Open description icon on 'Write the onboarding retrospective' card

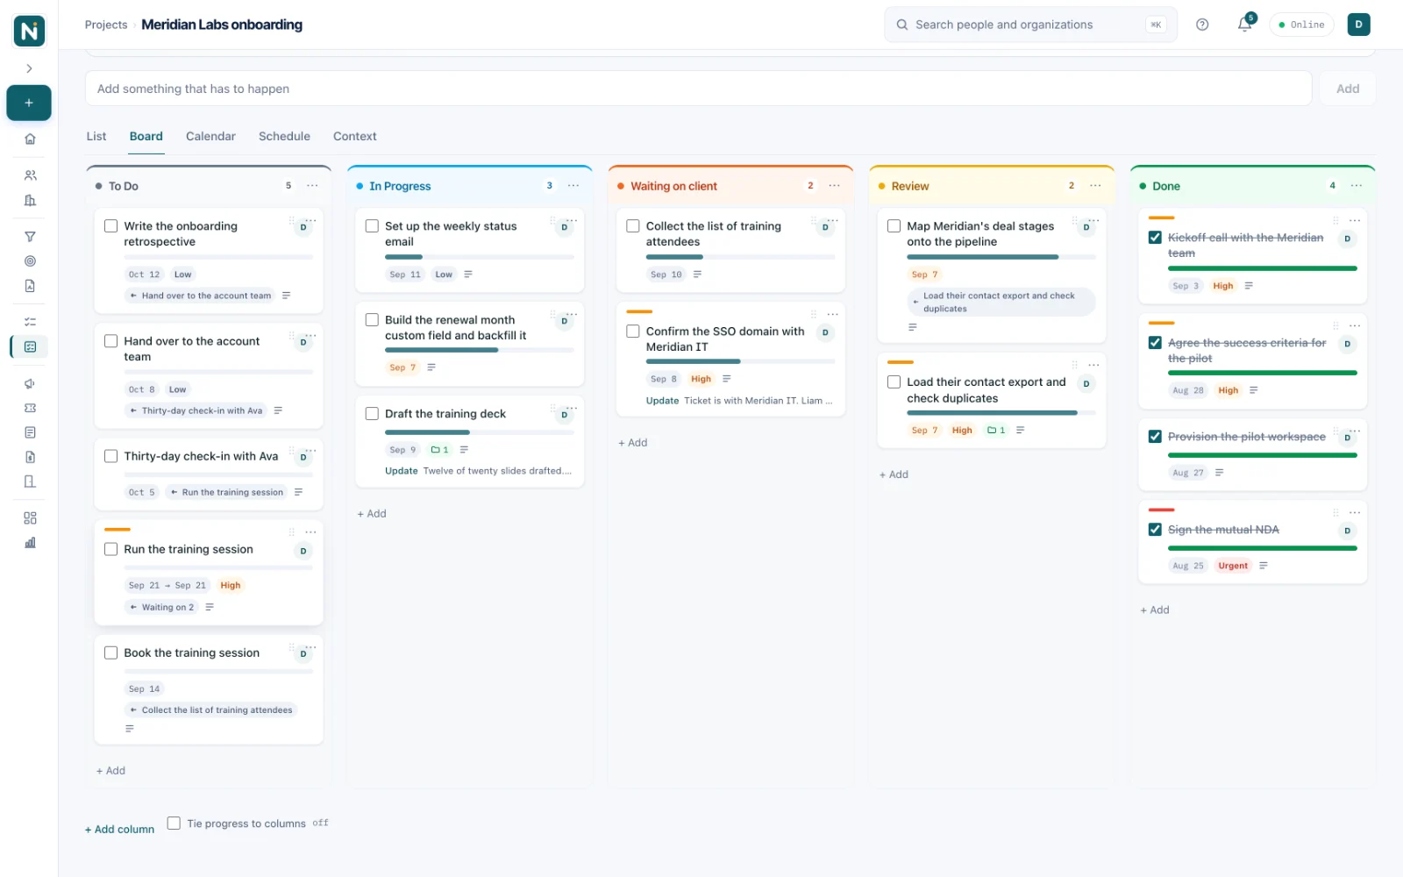click(287, 296)
